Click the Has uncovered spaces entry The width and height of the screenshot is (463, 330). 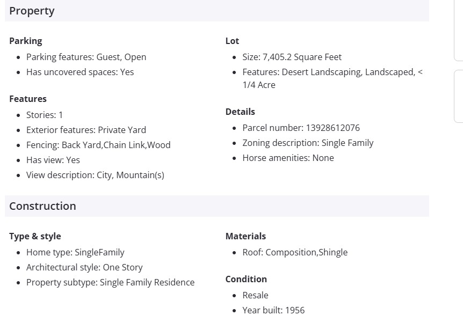pos(80,72)
